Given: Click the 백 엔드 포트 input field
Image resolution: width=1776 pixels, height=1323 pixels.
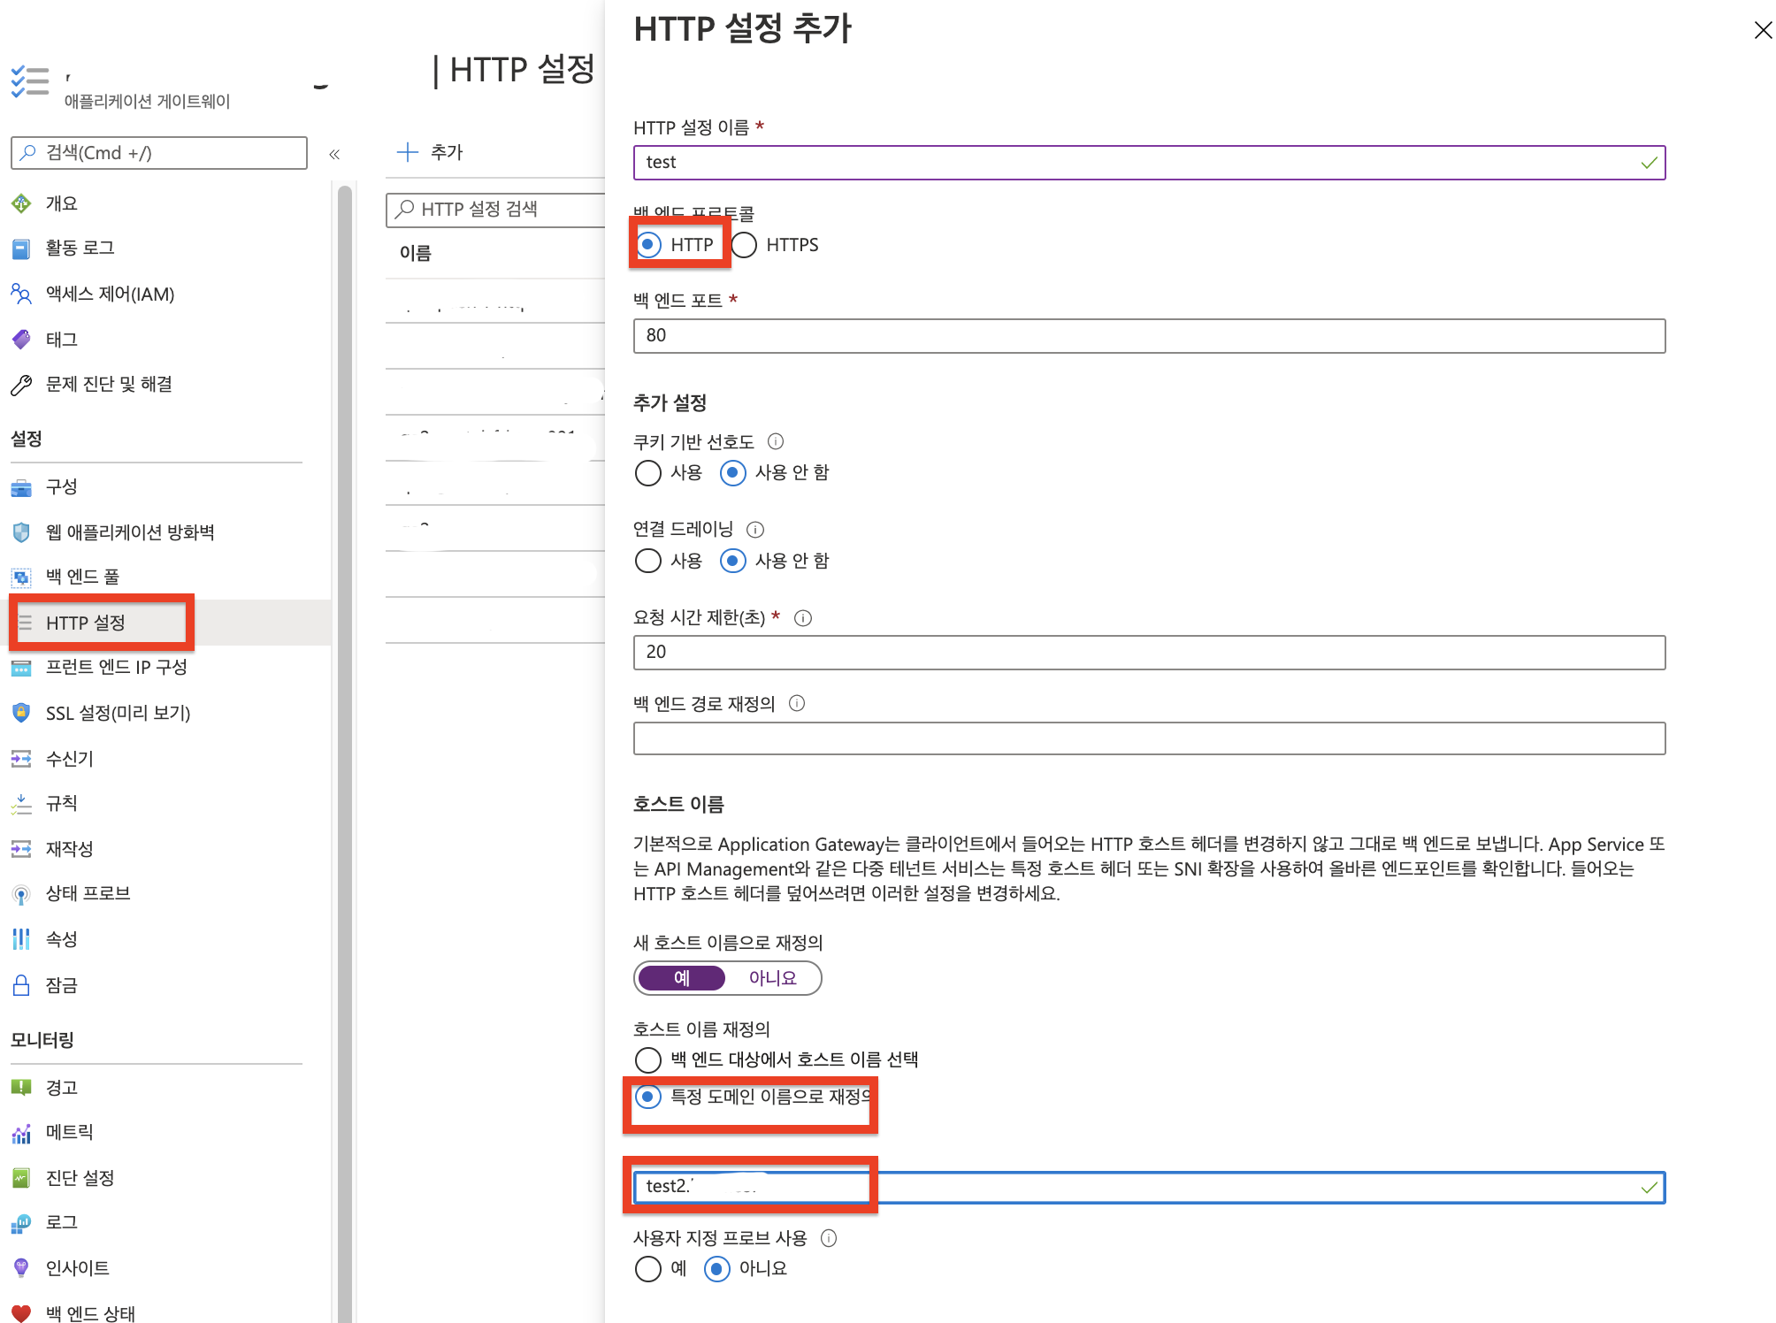Looking at the screenshot, I should point(1148,336).
